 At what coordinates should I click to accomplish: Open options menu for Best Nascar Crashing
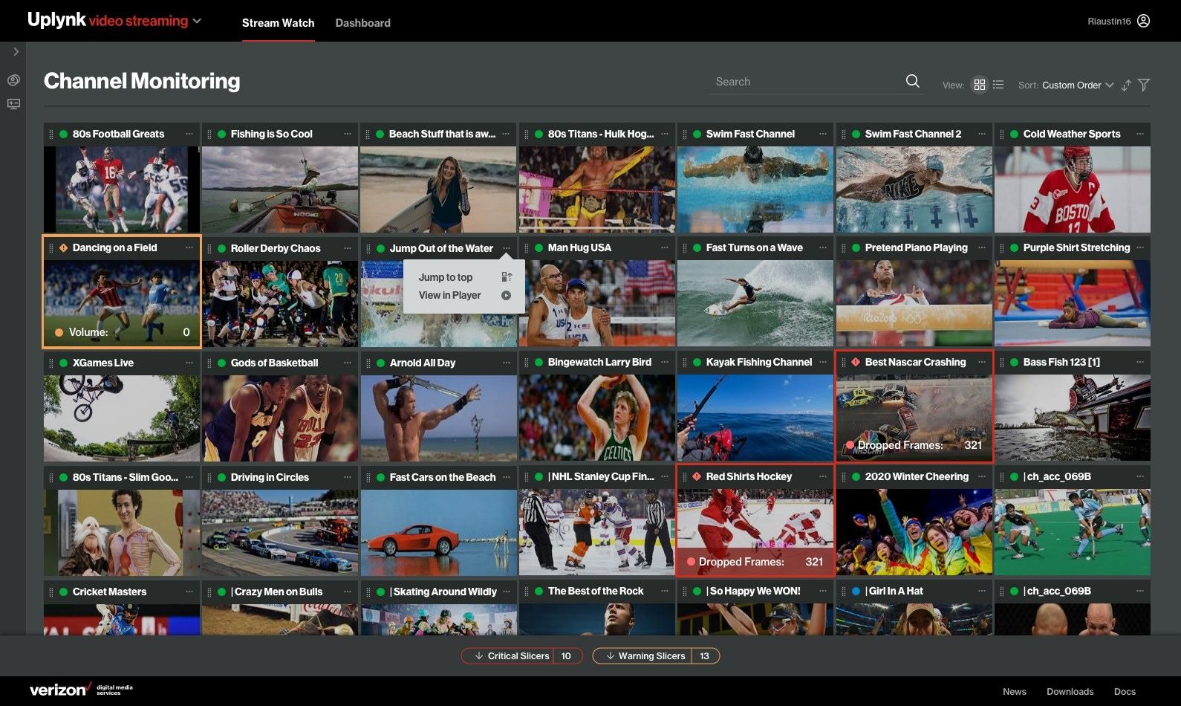click(x=982, y=362)
